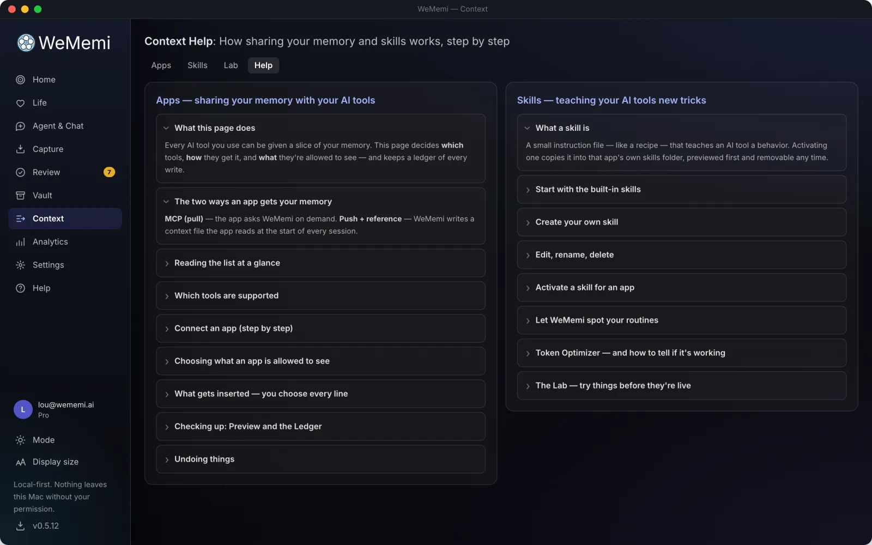This screenshot has height=545, width=872.
Task: Select the Help tab
Action: (263, 65)
